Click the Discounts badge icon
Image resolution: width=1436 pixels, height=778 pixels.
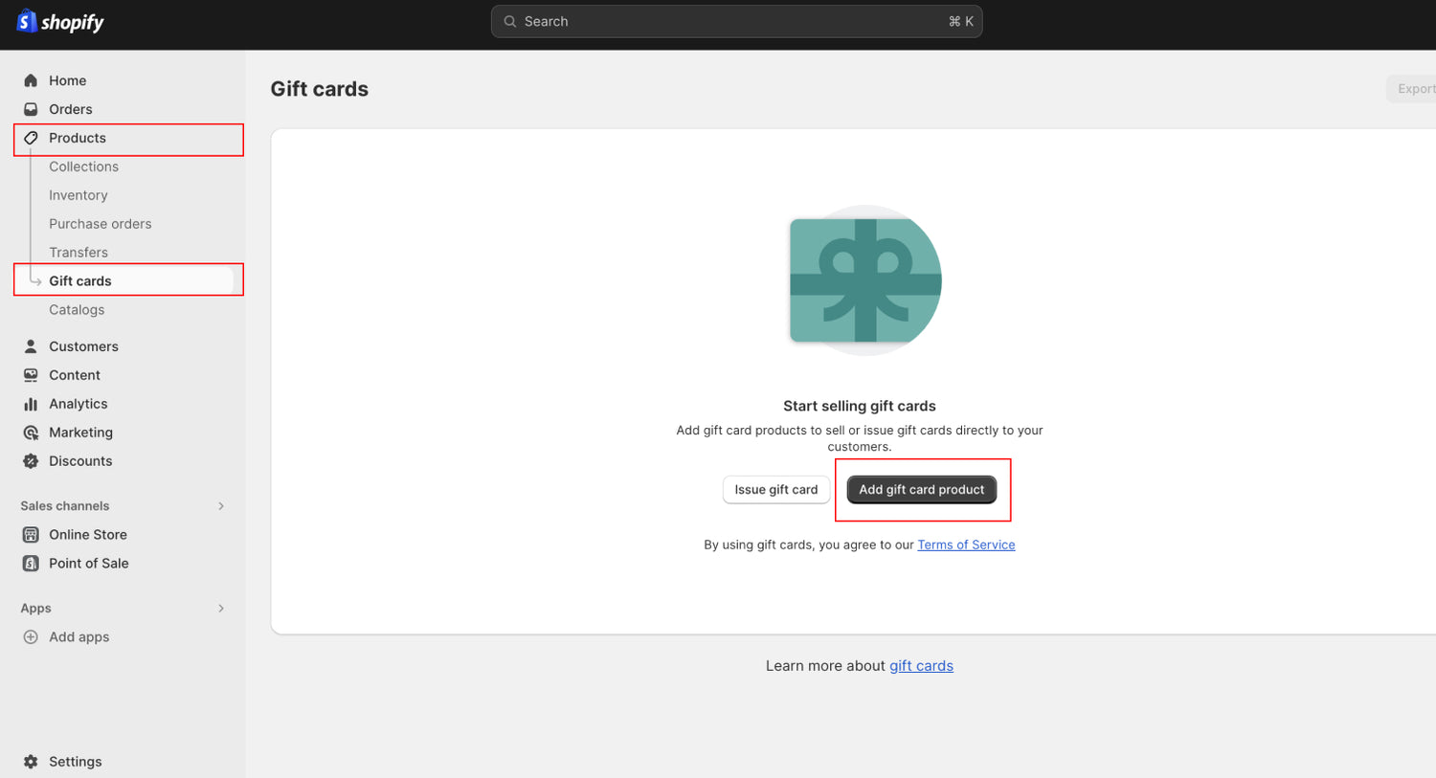click(x=31, y=461)
